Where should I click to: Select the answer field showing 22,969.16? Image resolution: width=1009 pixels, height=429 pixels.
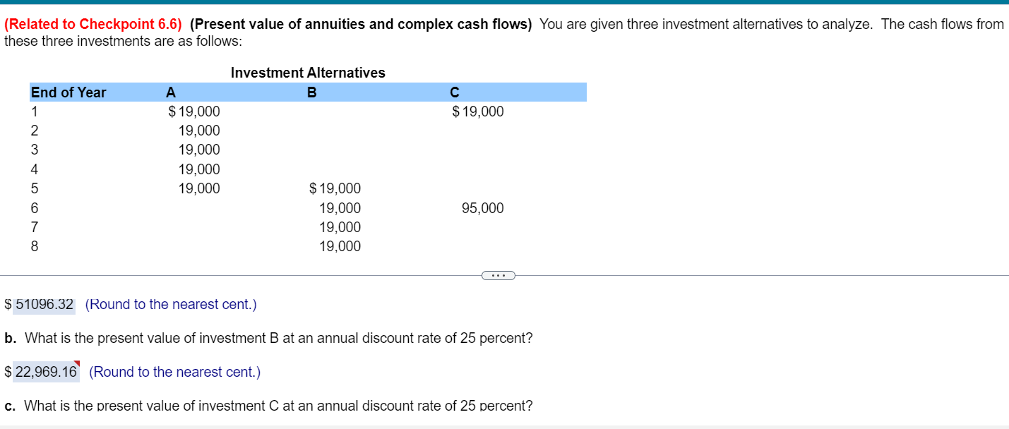pos(44,372)
